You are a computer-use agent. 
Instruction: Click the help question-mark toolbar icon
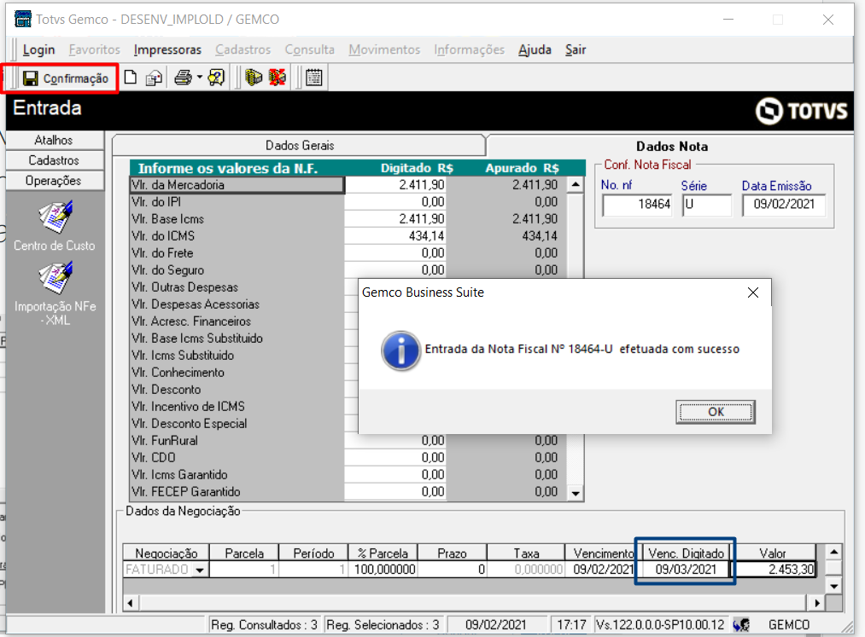tap(216, 78)
